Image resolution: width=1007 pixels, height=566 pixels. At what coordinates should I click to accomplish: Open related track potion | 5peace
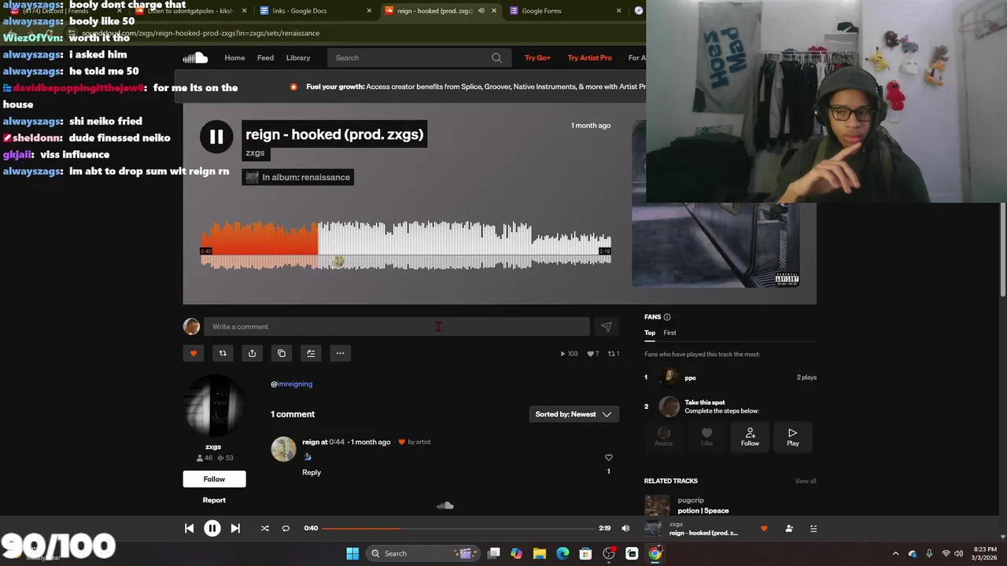703,510
